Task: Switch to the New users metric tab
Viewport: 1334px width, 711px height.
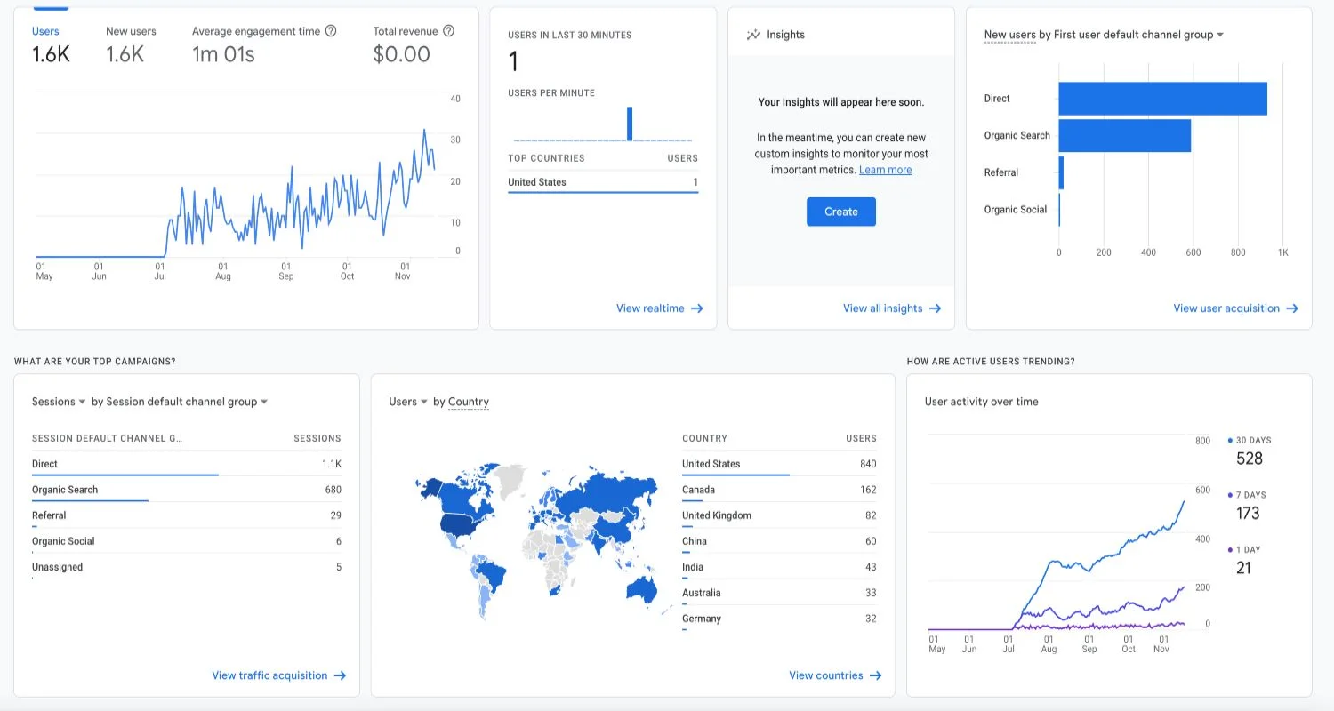Action: pyautogui.click(x=131, y=43)
